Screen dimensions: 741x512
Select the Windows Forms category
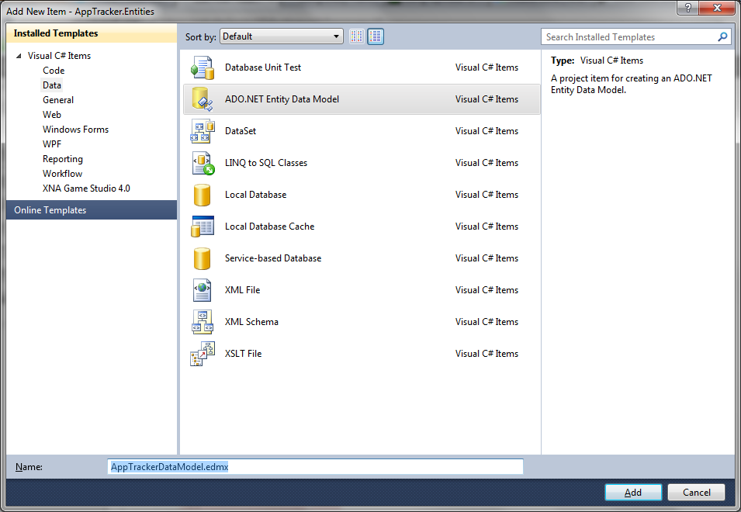click(x=75, y=130)
